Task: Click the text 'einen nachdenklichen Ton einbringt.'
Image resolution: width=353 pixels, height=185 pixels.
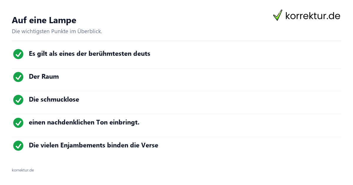Action: [84, 122]
